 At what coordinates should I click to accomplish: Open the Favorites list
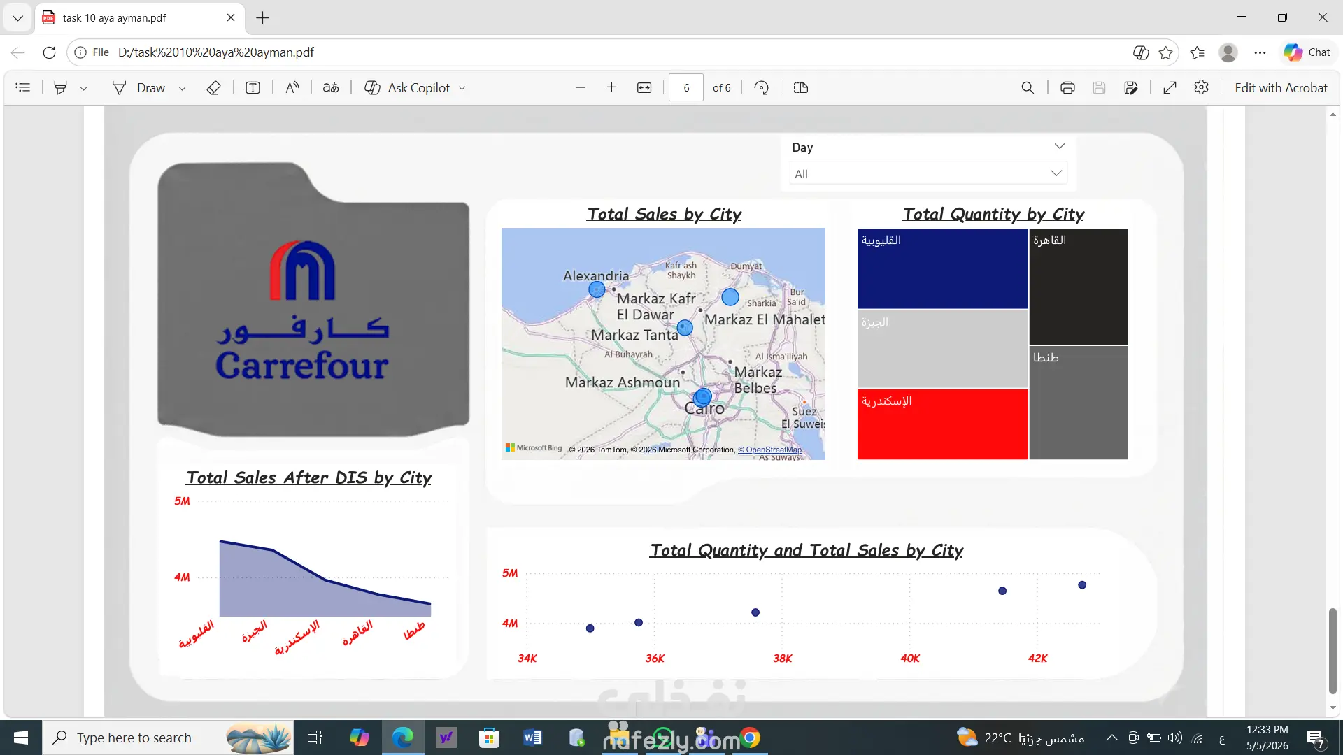pyautogui.click(x=1197, y=52)
